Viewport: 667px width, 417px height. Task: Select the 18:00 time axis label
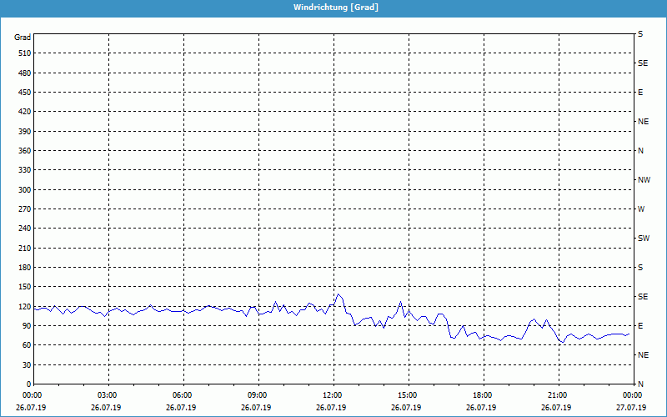coord(483,395)
